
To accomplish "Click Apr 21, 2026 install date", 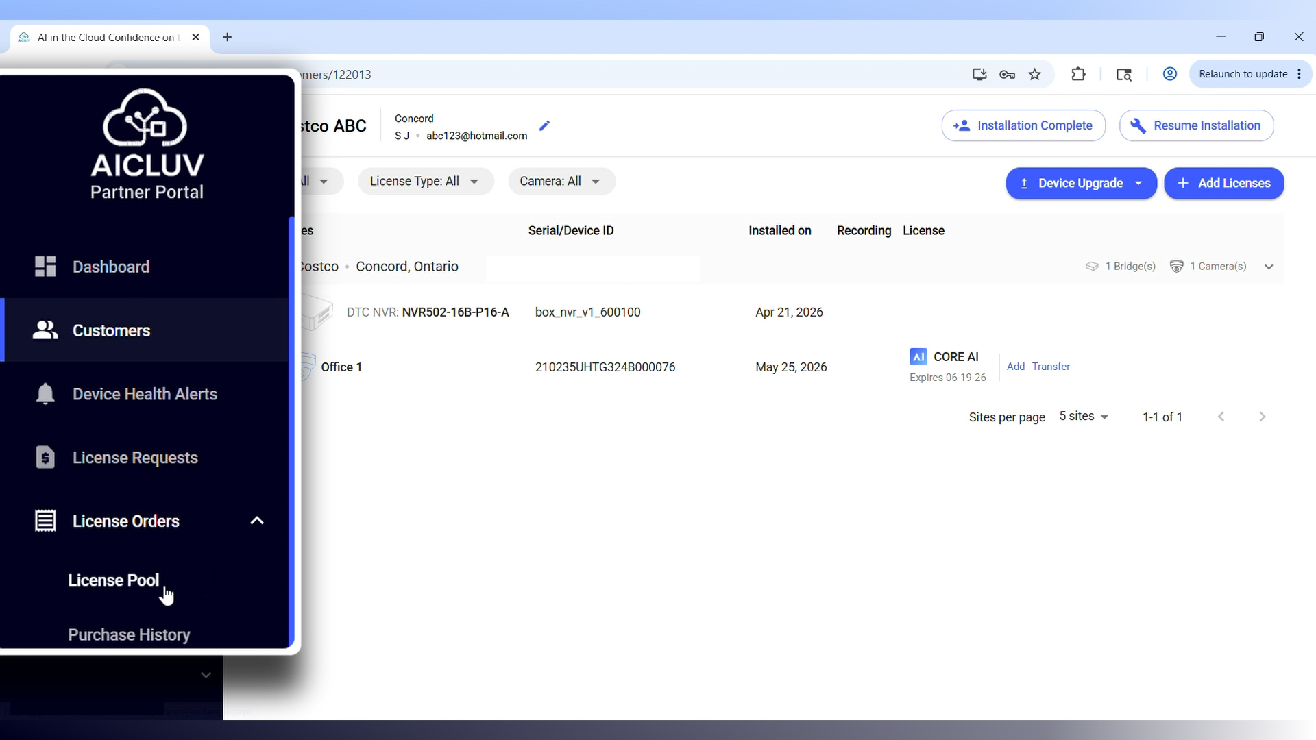I will [x=789, y=312].
